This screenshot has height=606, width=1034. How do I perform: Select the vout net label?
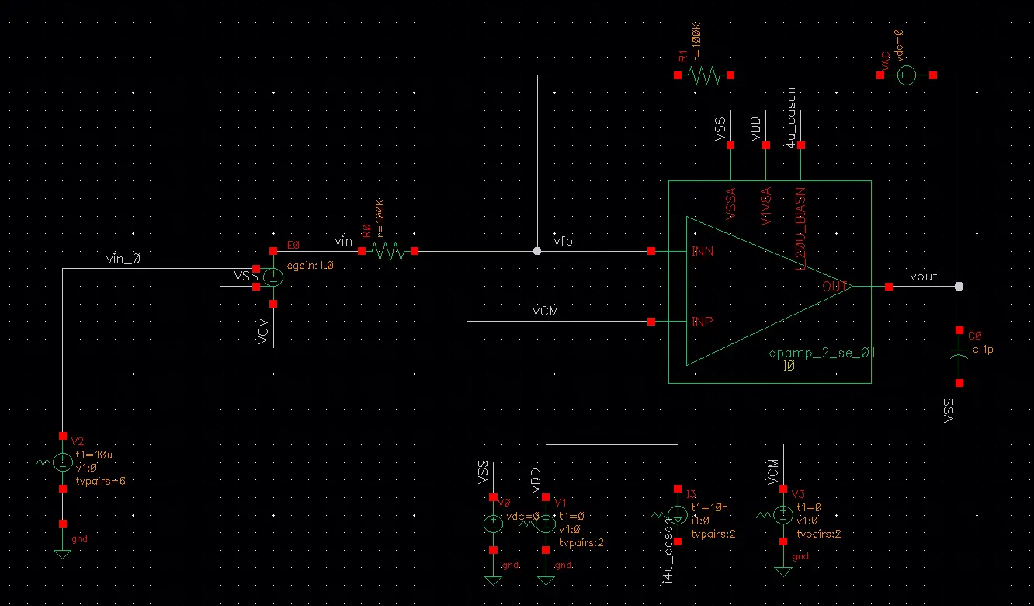(923, 277)
